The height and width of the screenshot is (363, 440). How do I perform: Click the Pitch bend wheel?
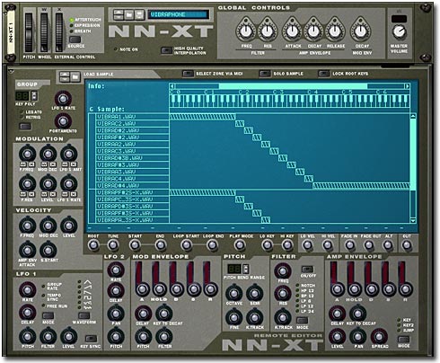(x=29, y=32)
